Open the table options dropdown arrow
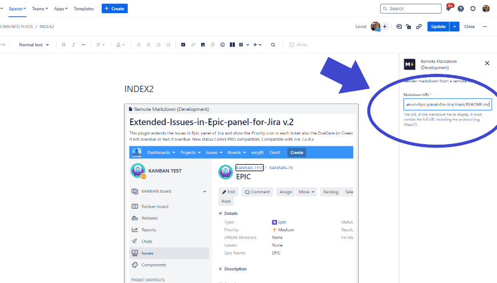 248,45
